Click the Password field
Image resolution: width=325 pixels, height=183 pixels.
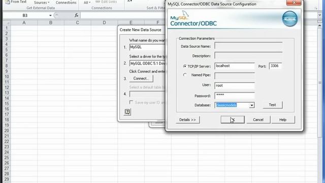[235, 95]
